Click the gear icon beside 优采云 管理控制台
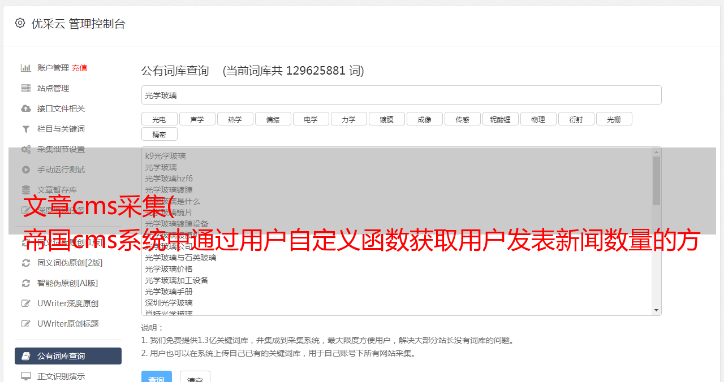Screen dimensions: 724x382 click(20, 23)
